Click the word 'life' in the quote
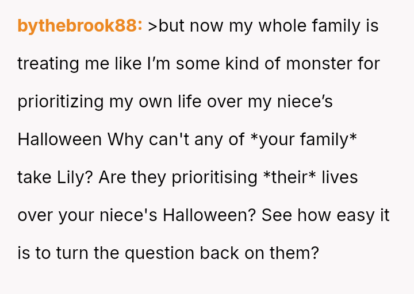This screenshot has height=294, width=414. click(172, 102)
